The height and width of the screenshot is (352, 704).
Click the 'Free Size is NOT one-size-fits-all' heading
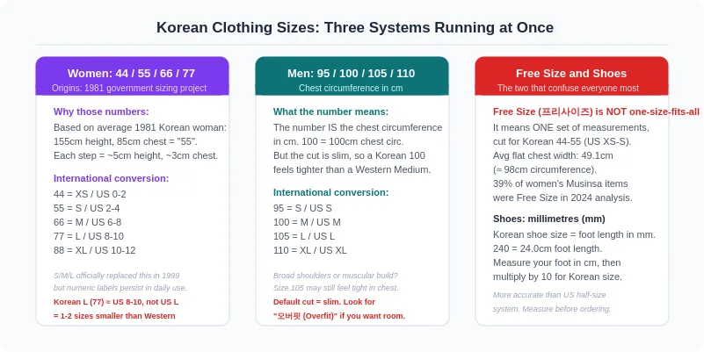coord(596,111)
